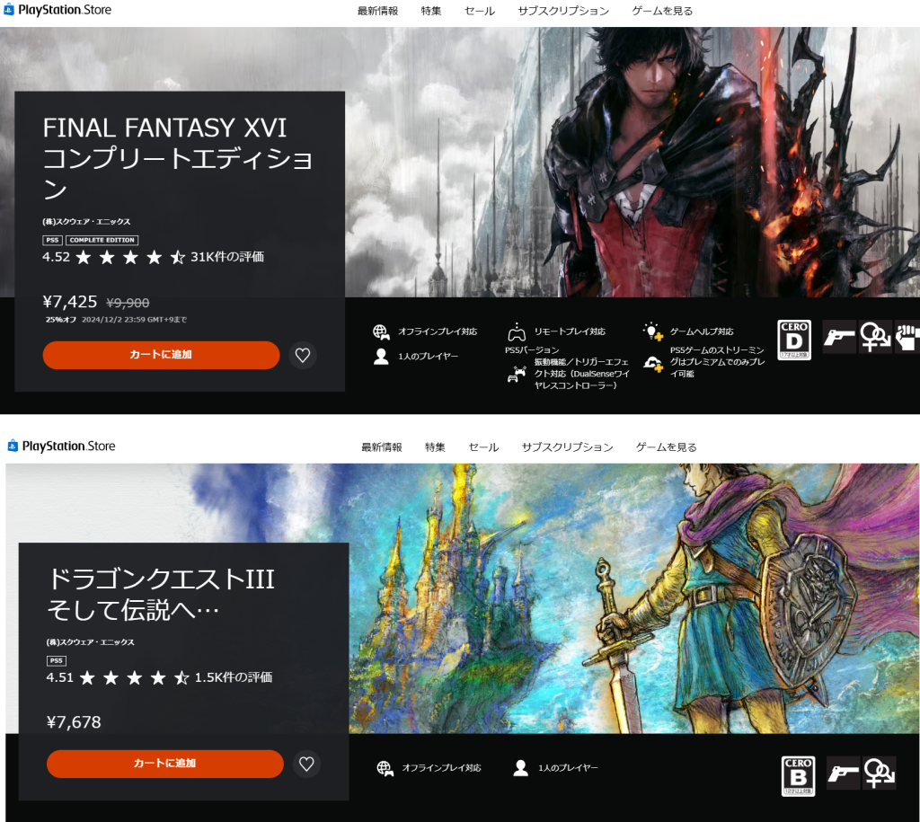Click gun content icon beside CERO B
Image resolution: width=920 pixels, height=822 pixels.
point(843,773)
